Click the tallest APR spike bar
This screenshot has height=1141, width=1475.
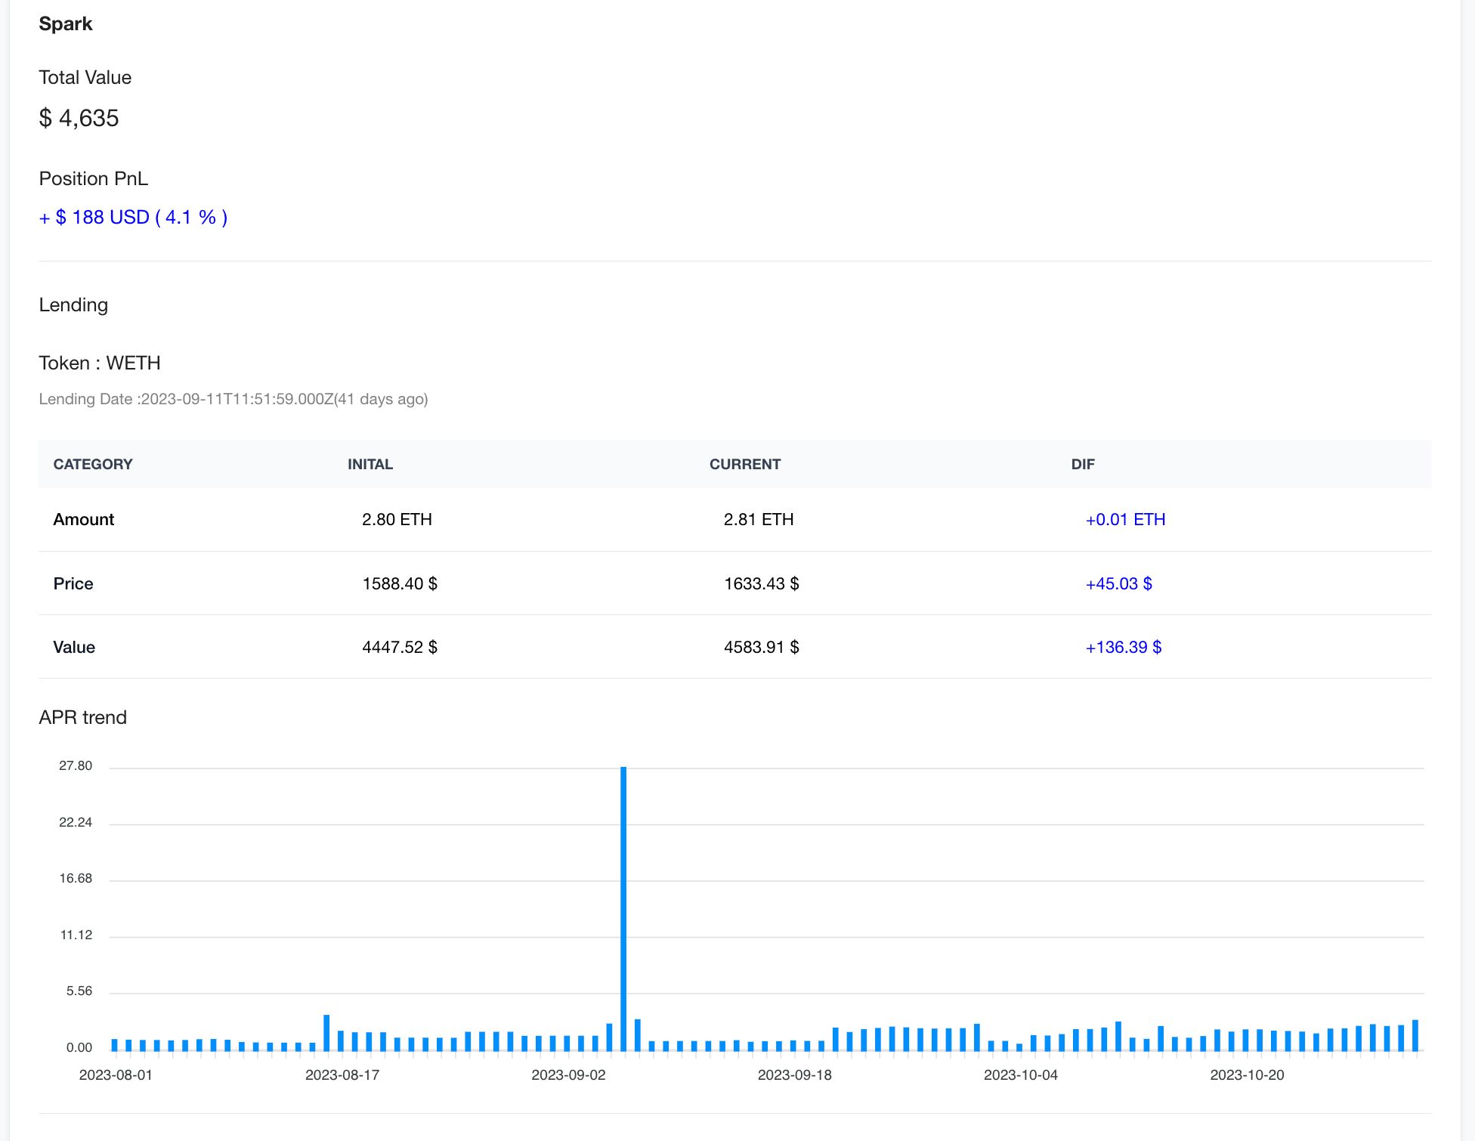click(623, 908)
